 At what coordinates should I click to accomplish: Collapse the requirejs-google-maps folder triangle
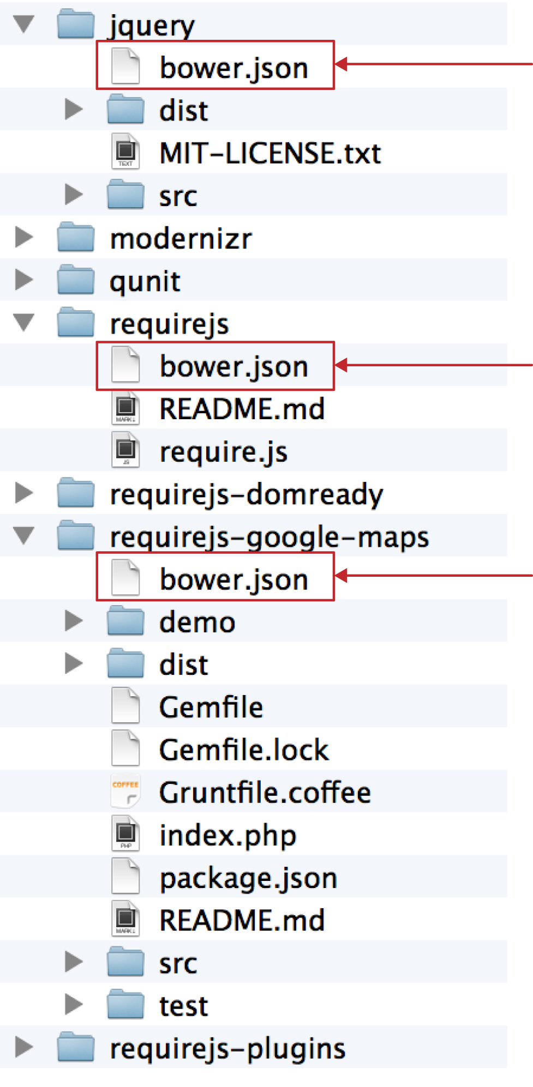(x=24, y=535)
